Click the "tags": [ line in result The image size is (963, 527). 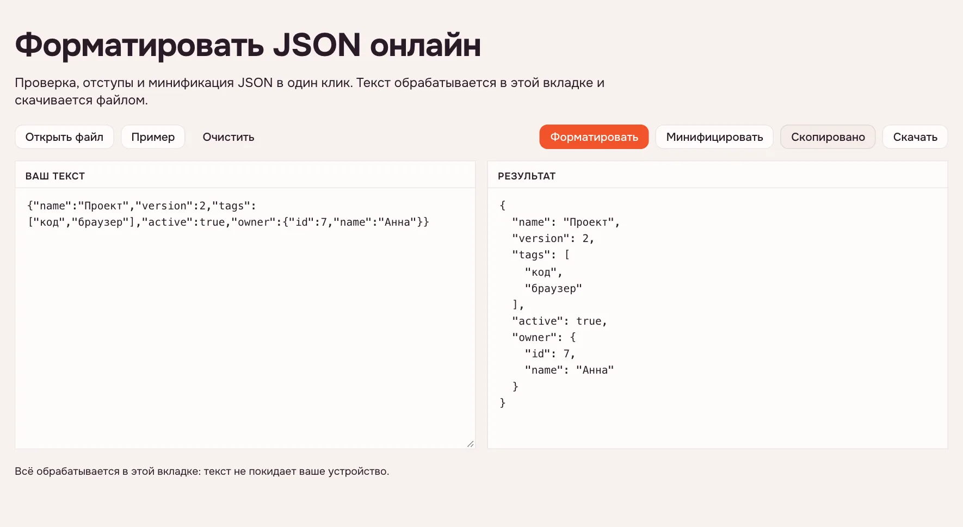[541, 255]
